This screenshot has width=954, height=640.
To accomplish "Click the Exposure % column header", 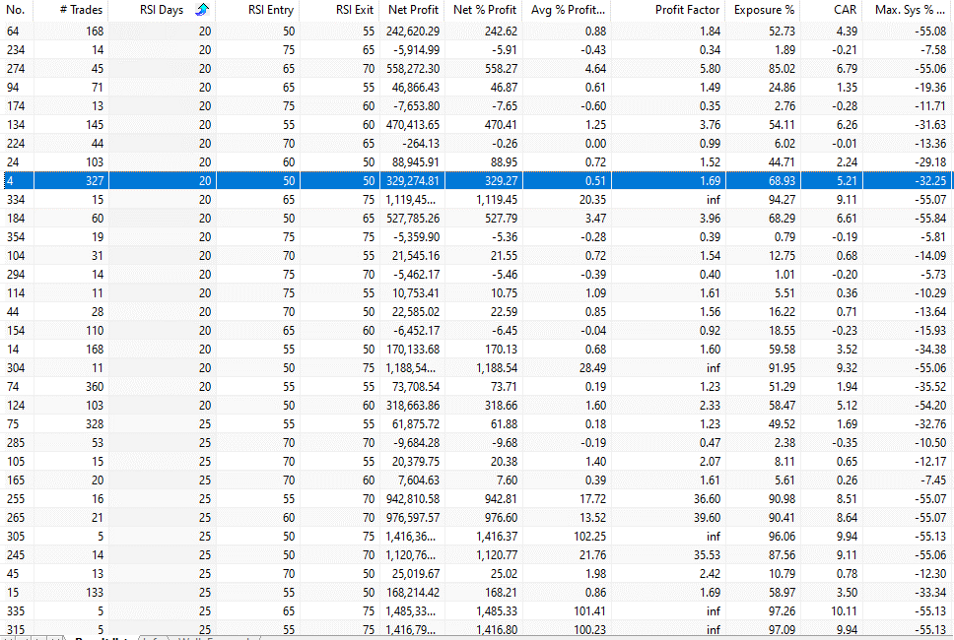I will [x=765, y=10].
